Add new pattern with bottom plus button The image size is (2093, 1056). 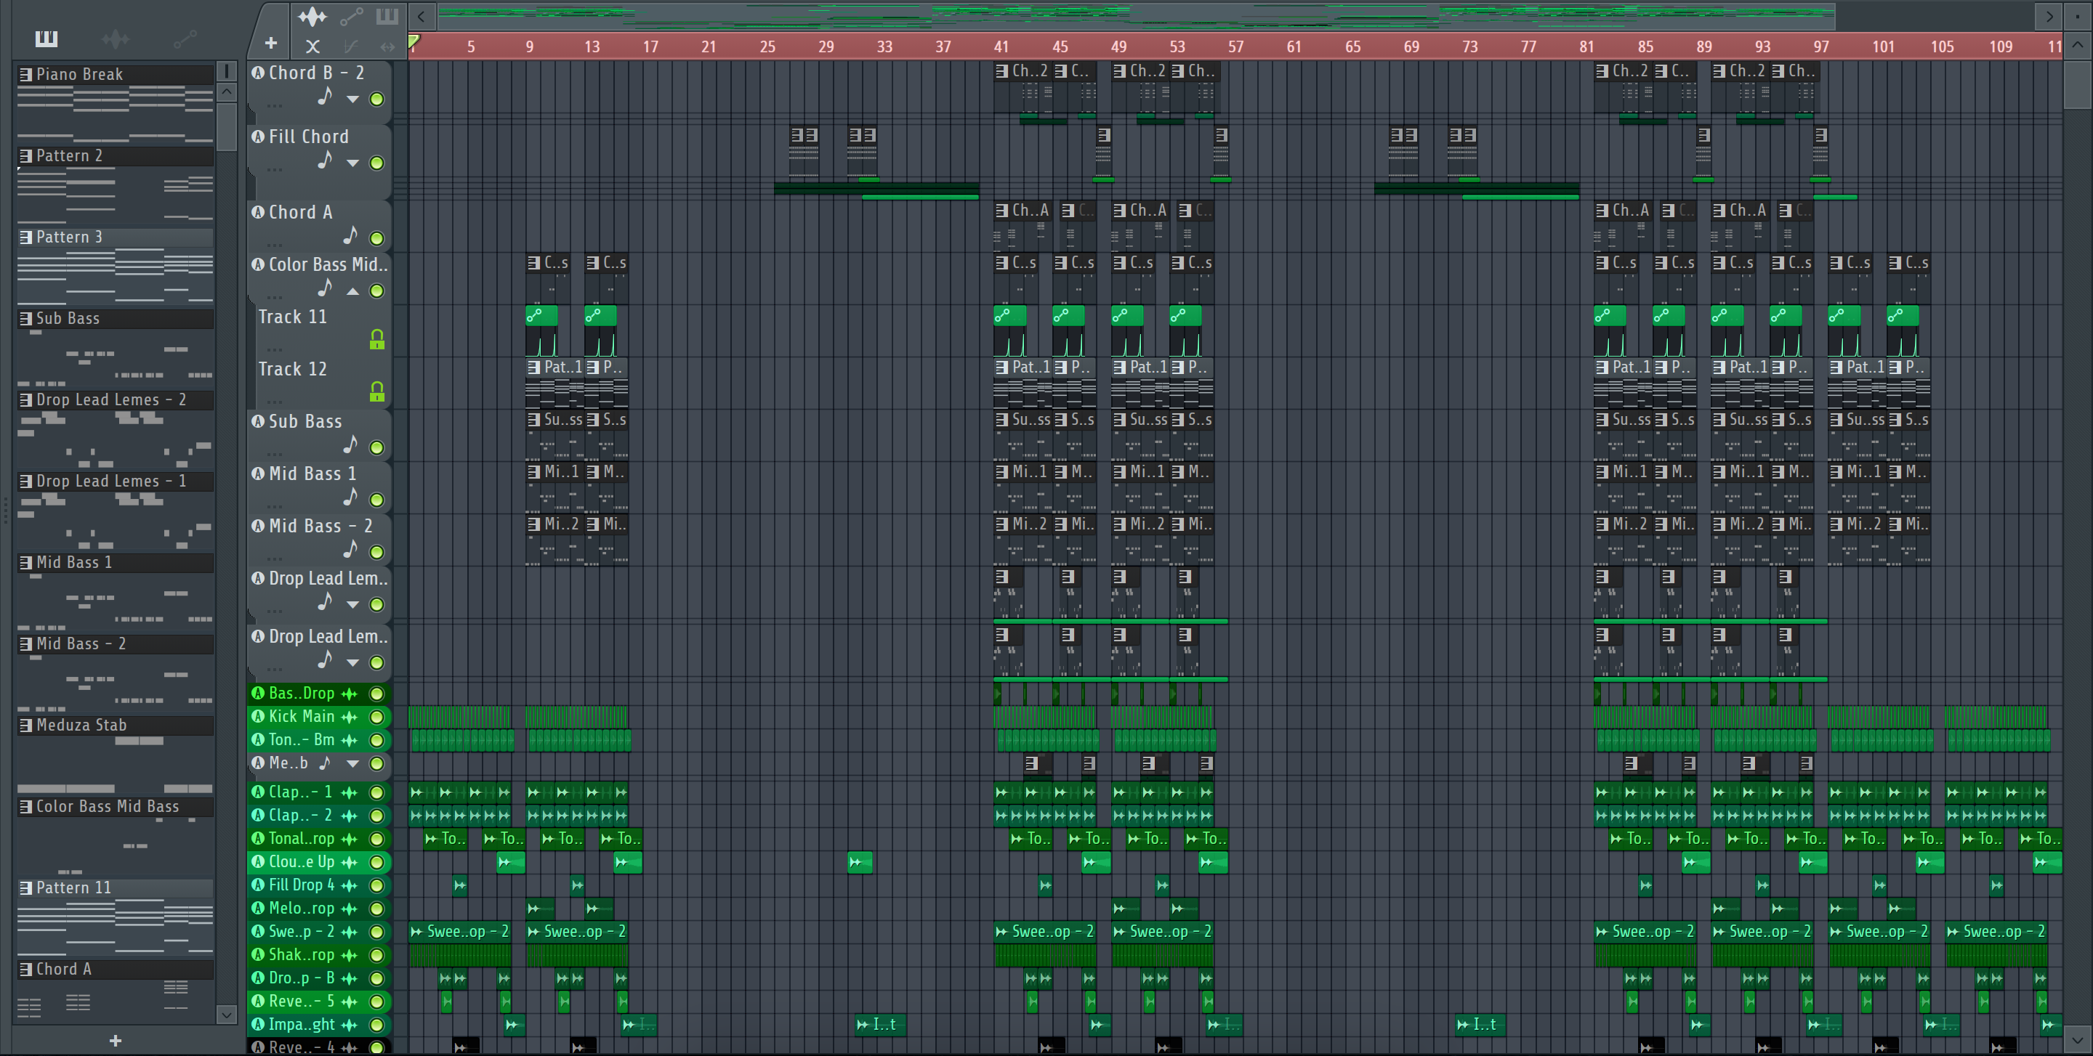coord(116,1041)
